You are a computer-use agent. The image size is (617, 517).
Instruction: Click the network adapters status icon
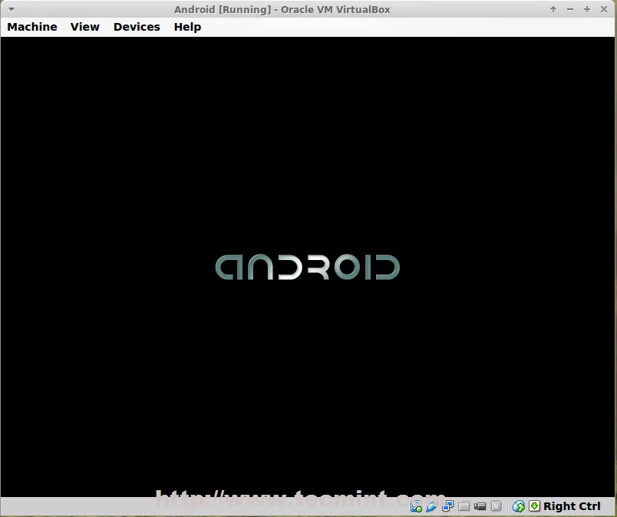[x=448, y=506]
